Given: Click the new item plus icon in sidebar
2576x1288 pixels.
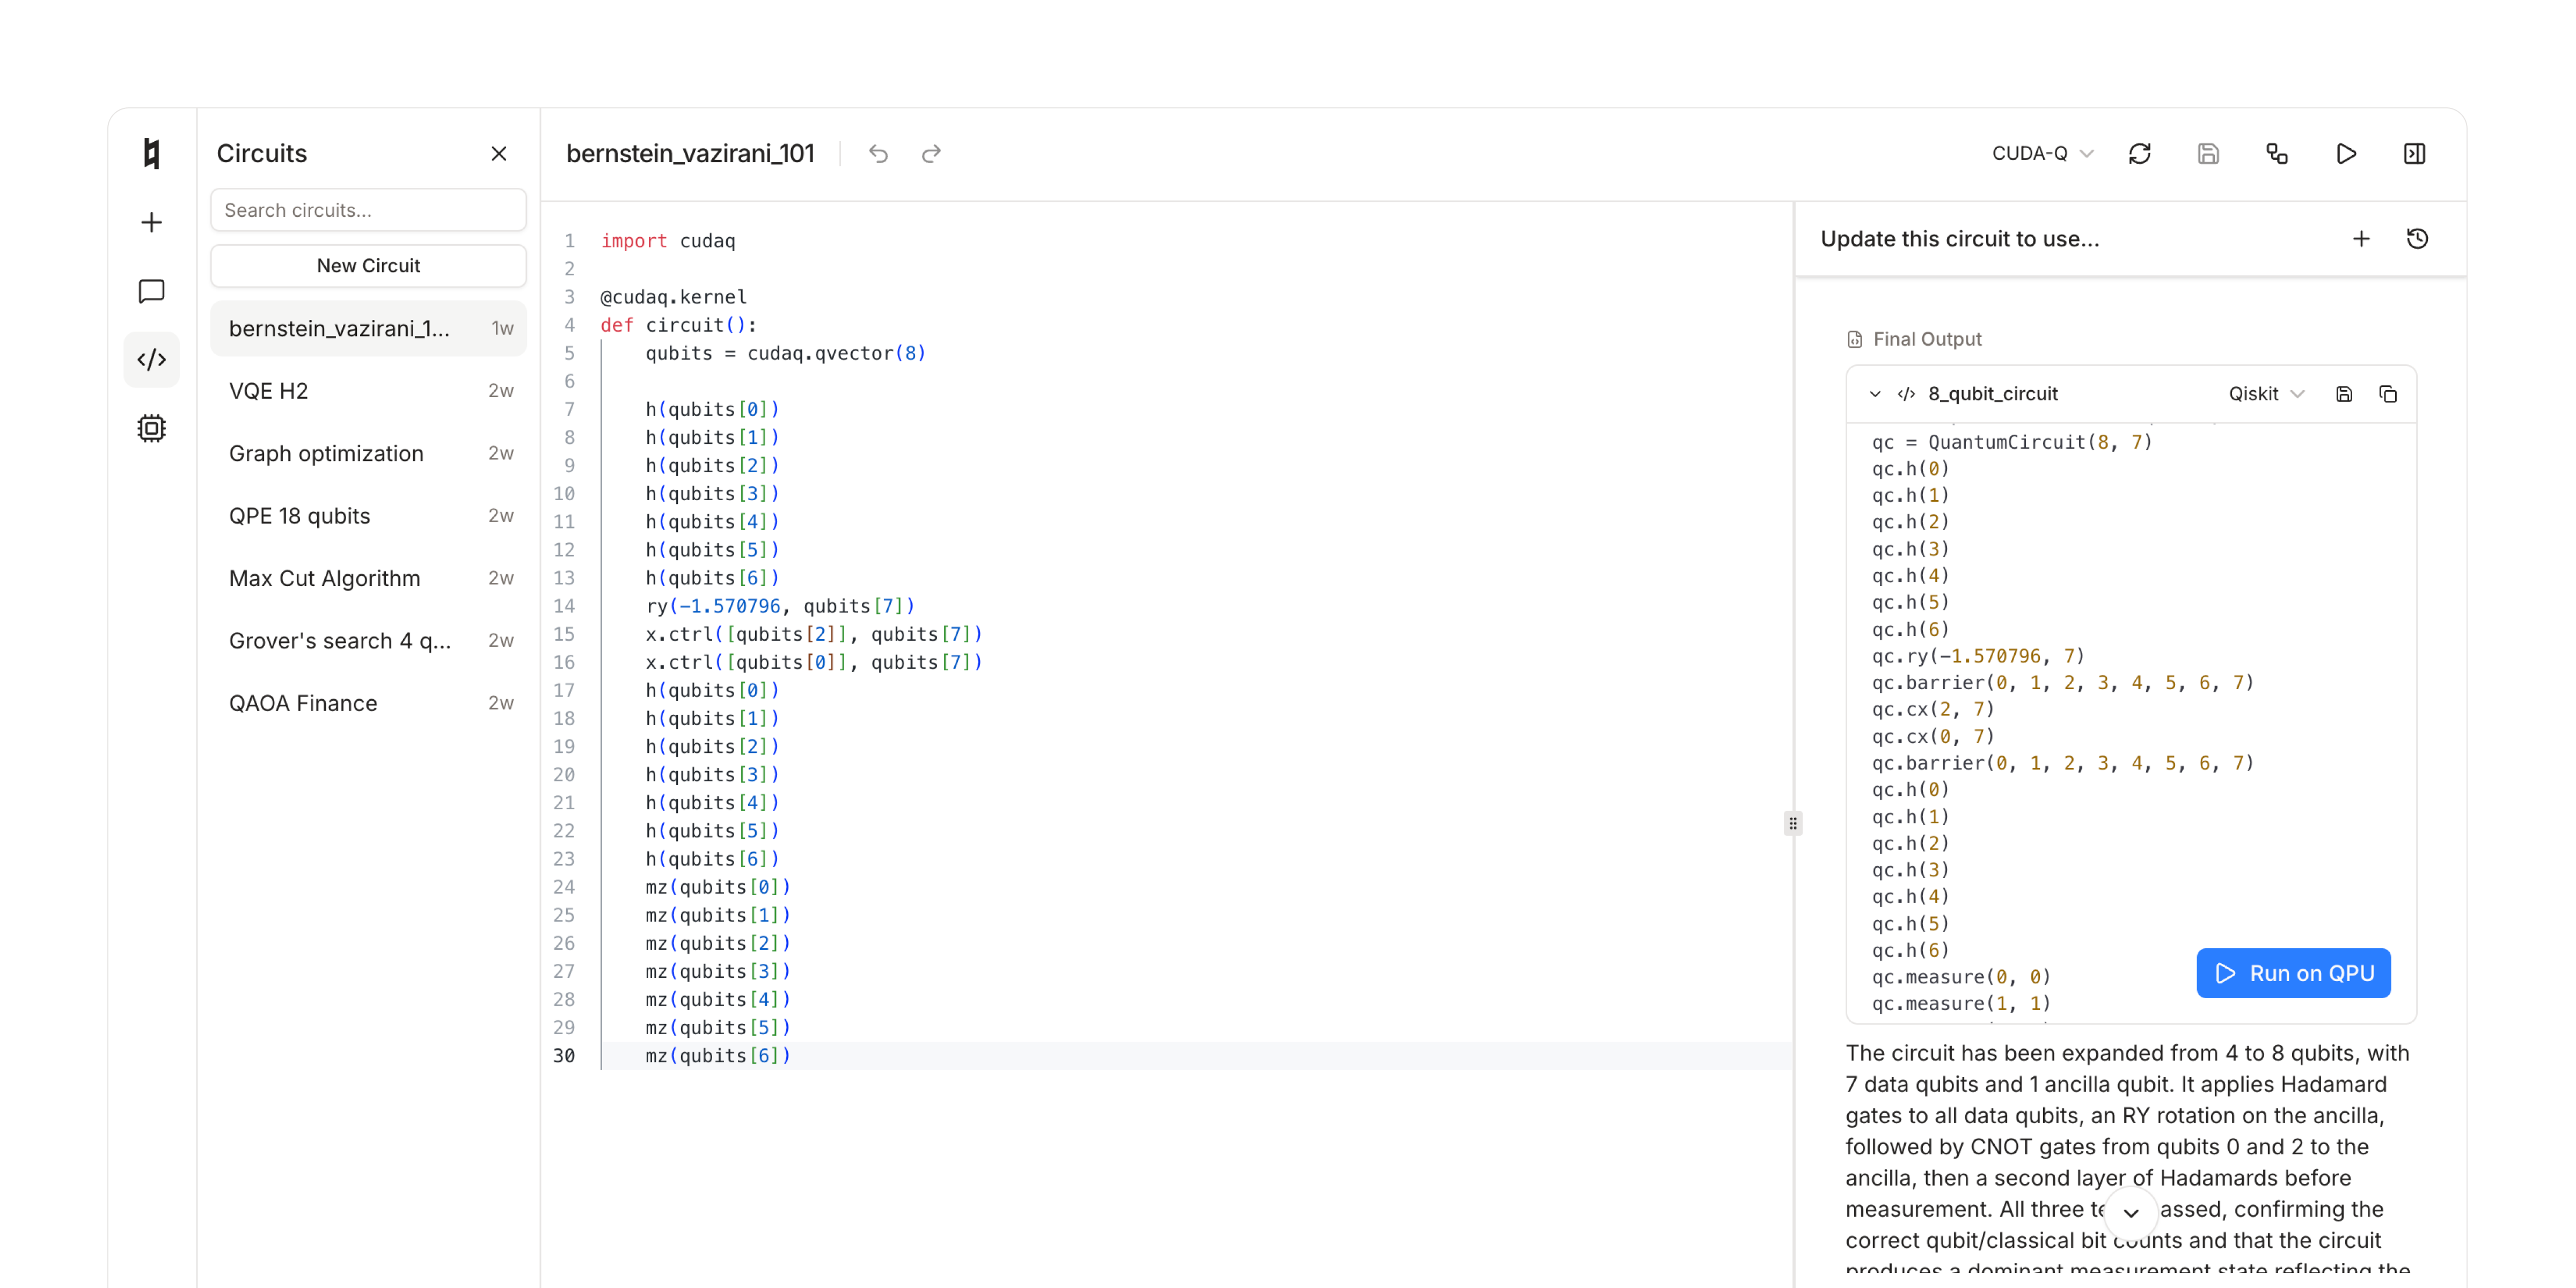Looking at the screenshot, I should 151,222.
